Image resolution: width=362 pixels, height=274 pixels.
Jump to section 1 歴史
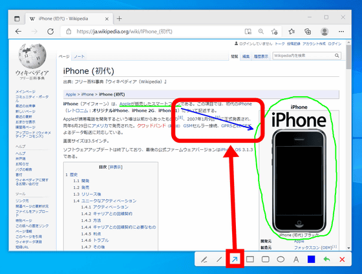coord(74,174)
